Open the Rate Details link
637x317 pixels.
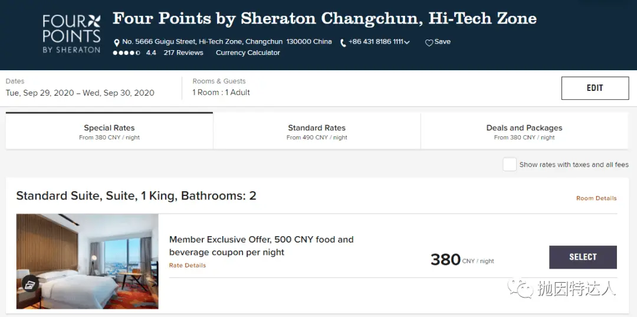tap(188, 266)
